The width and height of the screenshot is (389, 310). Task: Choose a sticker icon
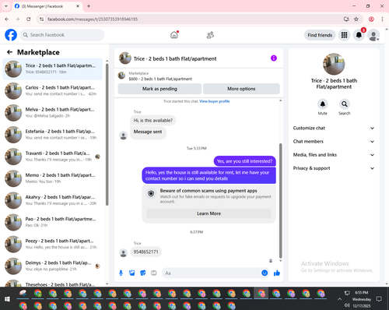pyautogui.click(x=143, y=273)
